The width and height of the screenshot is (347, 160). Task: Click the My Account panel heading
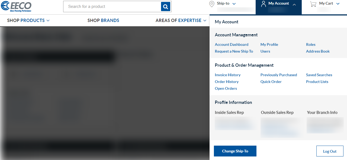pos(227,22)
